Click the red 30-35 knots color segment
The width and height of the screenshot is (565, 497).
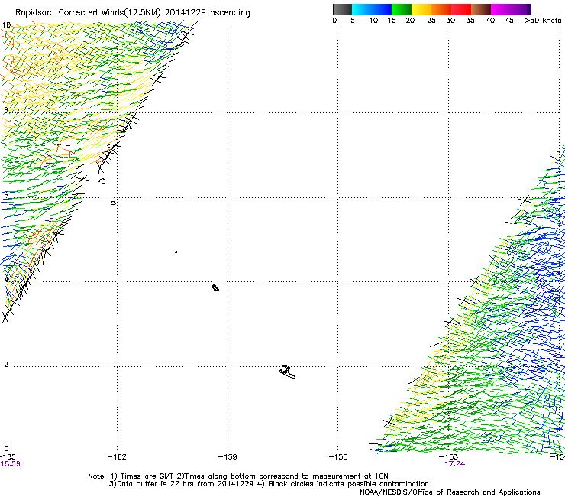(x=461, y=9)
